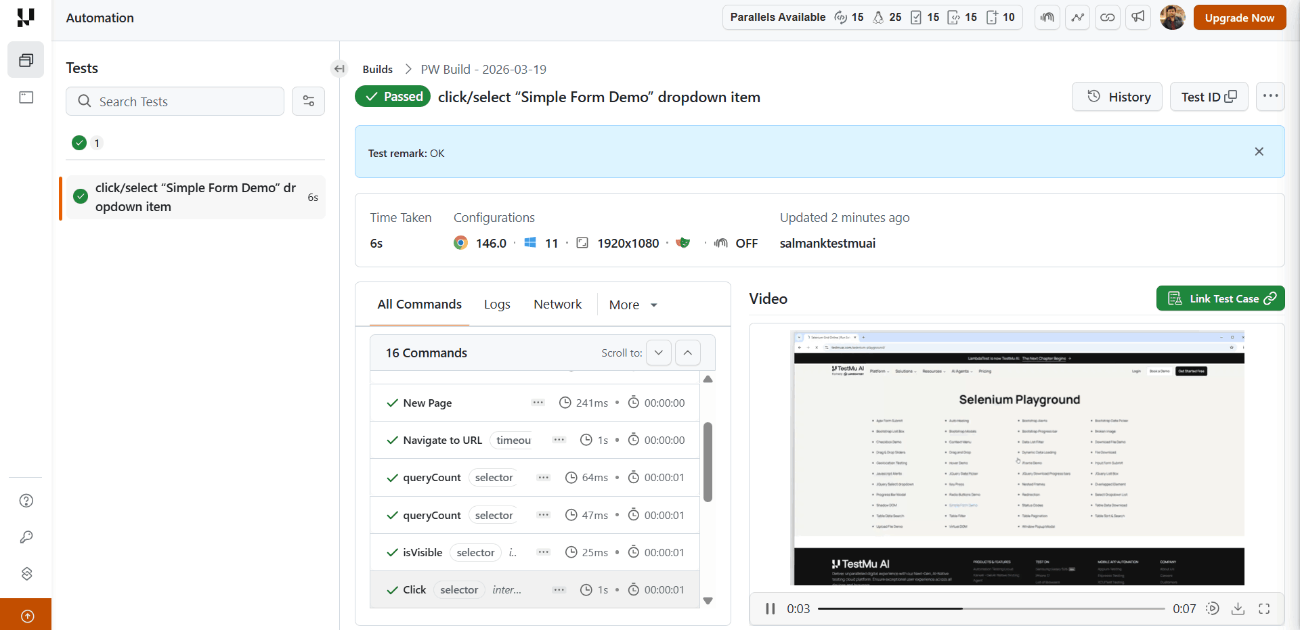Open the analytics trend icon in top bar
1300x630 pixels.
coord(1077,17)
